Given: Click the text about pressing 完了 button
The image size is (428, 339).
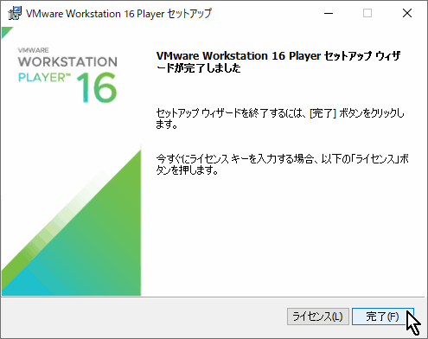Looking at the screenshot, I should [280, 118].
